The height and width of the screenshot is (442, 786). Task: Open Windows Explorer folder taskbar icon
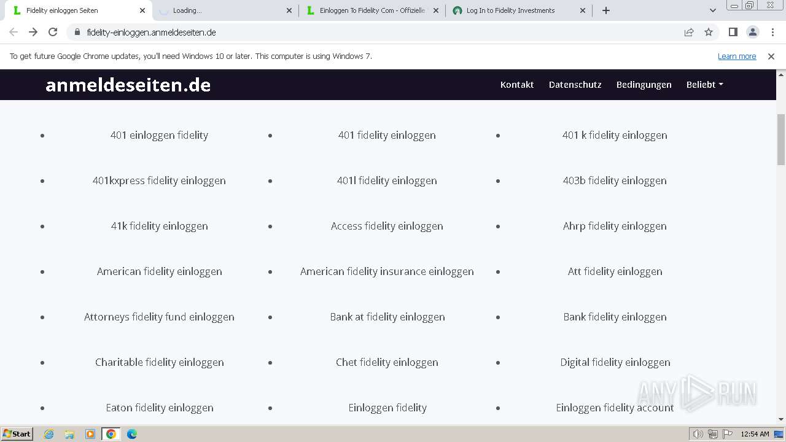69,434
